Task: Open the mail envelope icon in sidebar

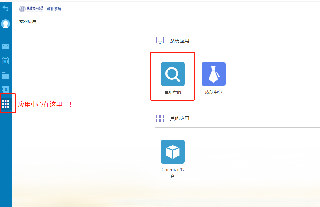Action: [5, 46]
